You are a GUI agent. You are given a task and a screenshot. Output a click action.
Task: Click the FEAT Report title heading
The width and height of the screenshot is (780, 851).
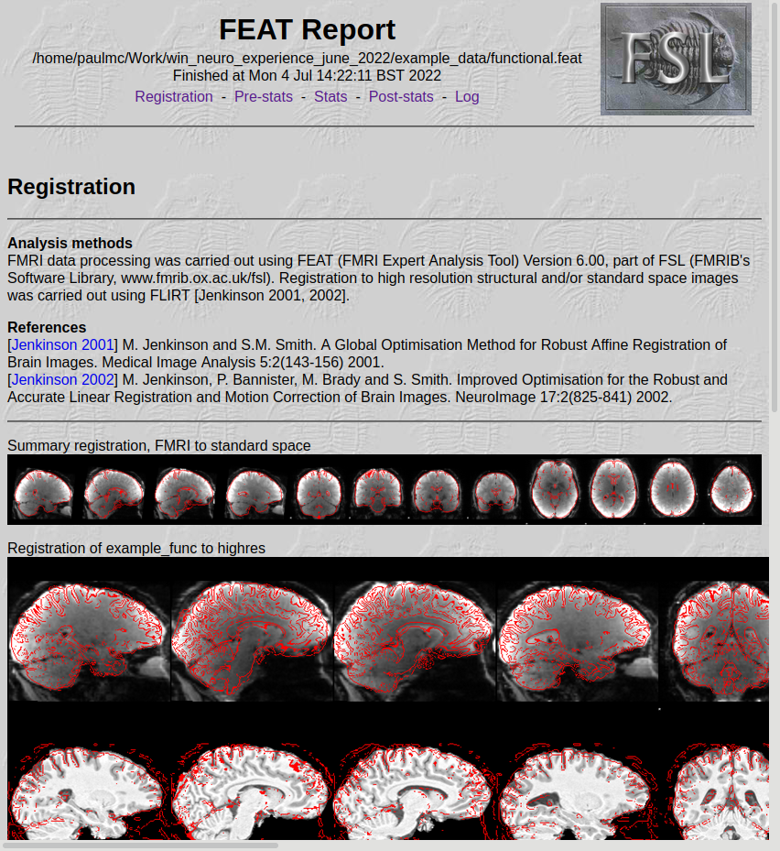tap(307, 29)
